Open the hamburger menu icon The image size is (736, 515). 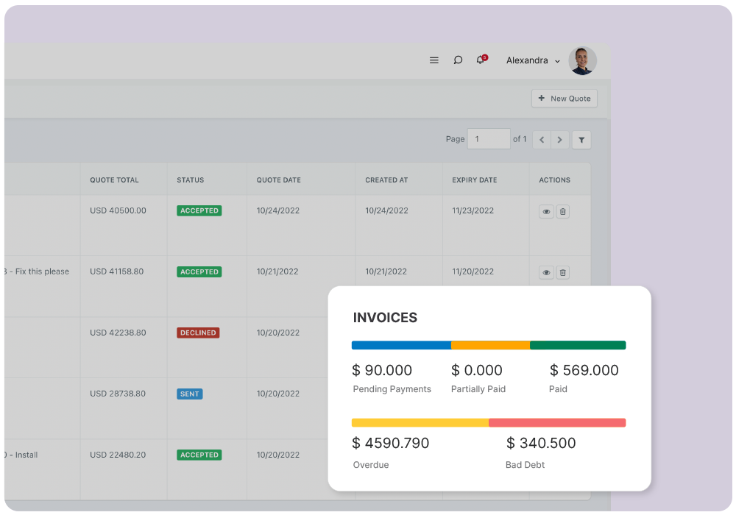click(x=434, y=60)
